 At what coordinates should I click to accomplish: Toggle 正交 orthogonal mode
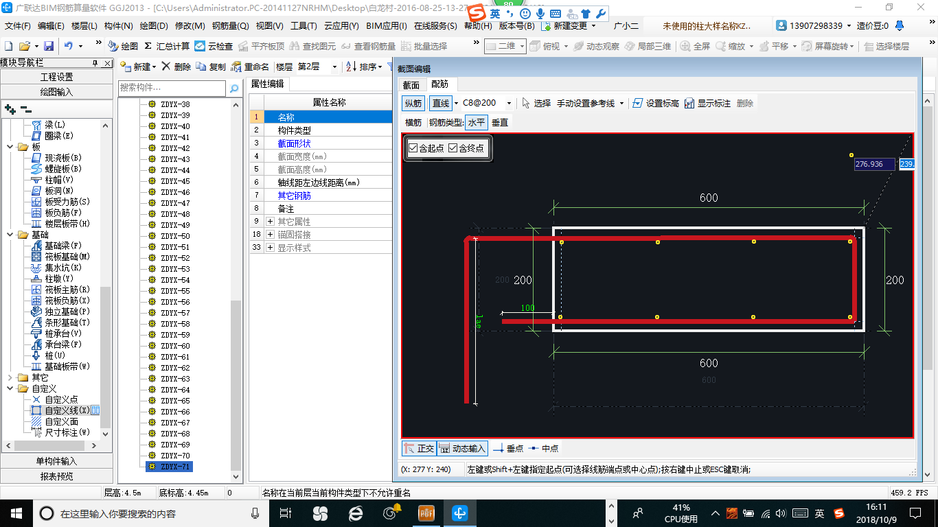pyautogui.click(x=419, y=448)
